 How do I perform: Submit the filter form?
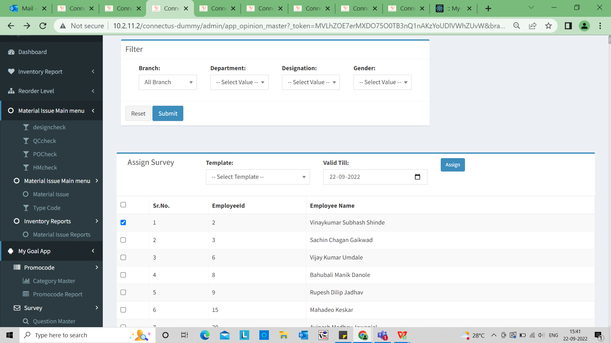(168, 113)
